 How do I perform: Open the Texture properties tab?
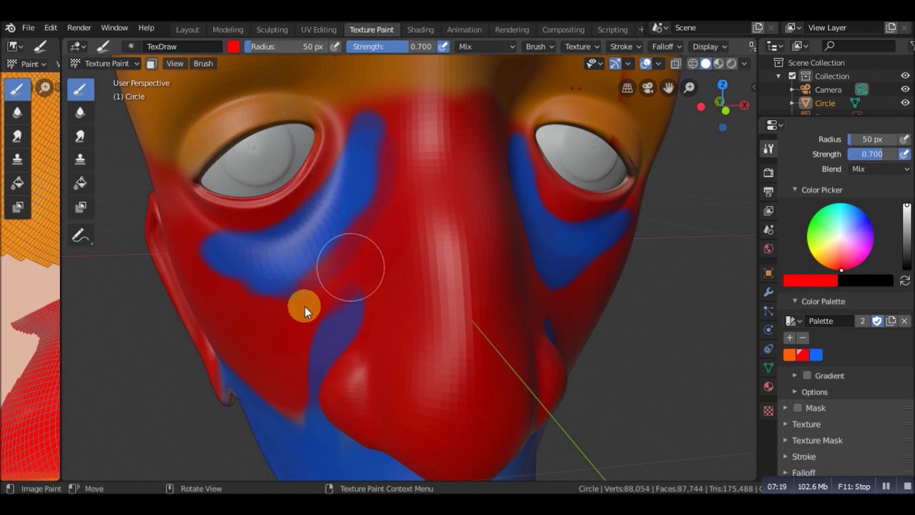click(x=768, y=411)
